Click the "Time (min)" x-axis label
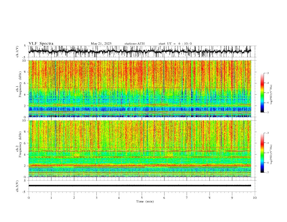287x222 pixels. click(145, 201)
